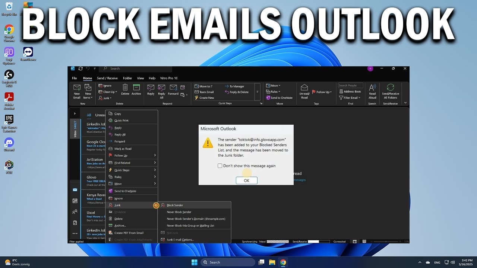Click OK in the Microsoft Outlook dialog
The image size is (477, 268).
[246, 180]
